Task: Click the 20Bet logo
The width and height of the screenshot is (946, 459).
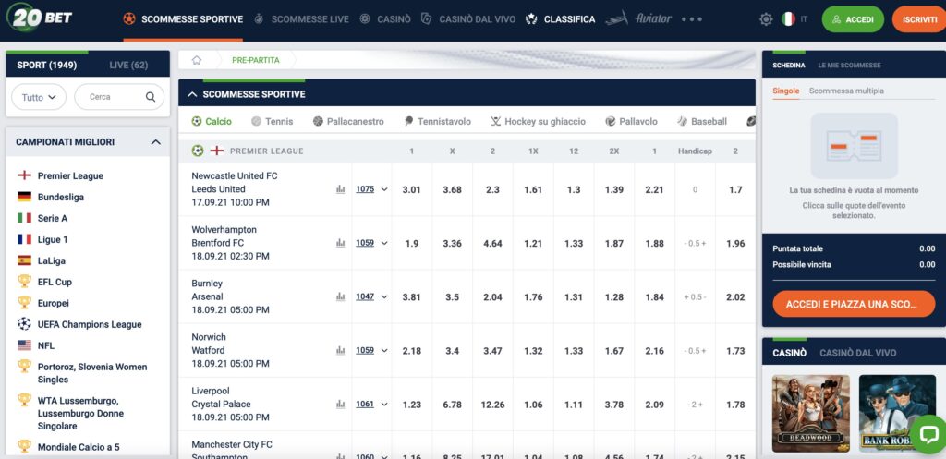Action: [x=40, y=18]
